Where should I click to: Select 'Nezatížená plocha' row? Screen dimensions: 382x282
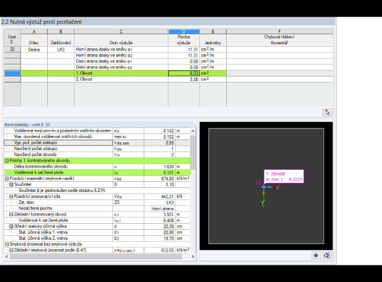[97, 208]
